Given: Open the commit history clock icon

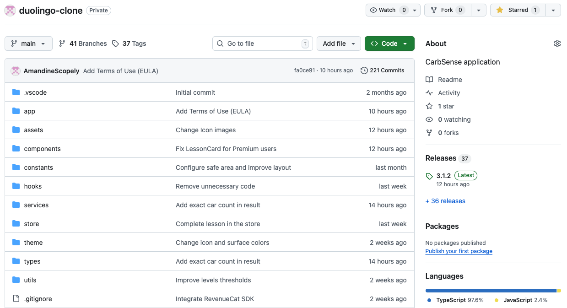Looking at the screenshot, I should point(364,70).
